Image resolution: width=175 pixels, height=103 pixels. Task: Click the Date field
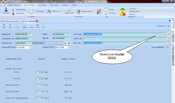click(x=62, y=34)
